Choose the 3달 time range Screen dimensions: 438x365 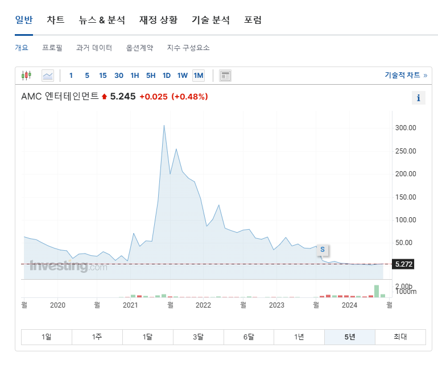coord(199,337)
